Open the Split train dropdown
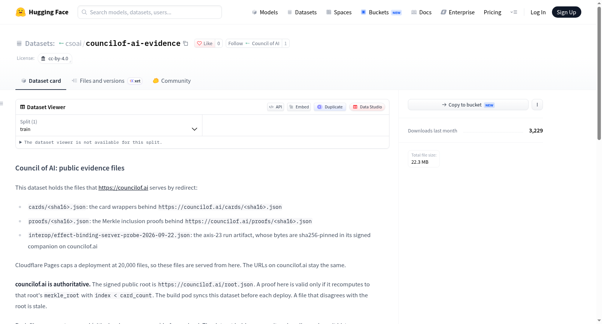602x324 pixels. [109, 125]
